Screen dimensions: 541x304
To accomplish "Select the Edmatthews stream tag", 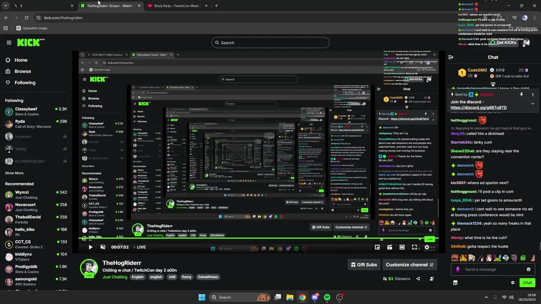I will point(208,277).
